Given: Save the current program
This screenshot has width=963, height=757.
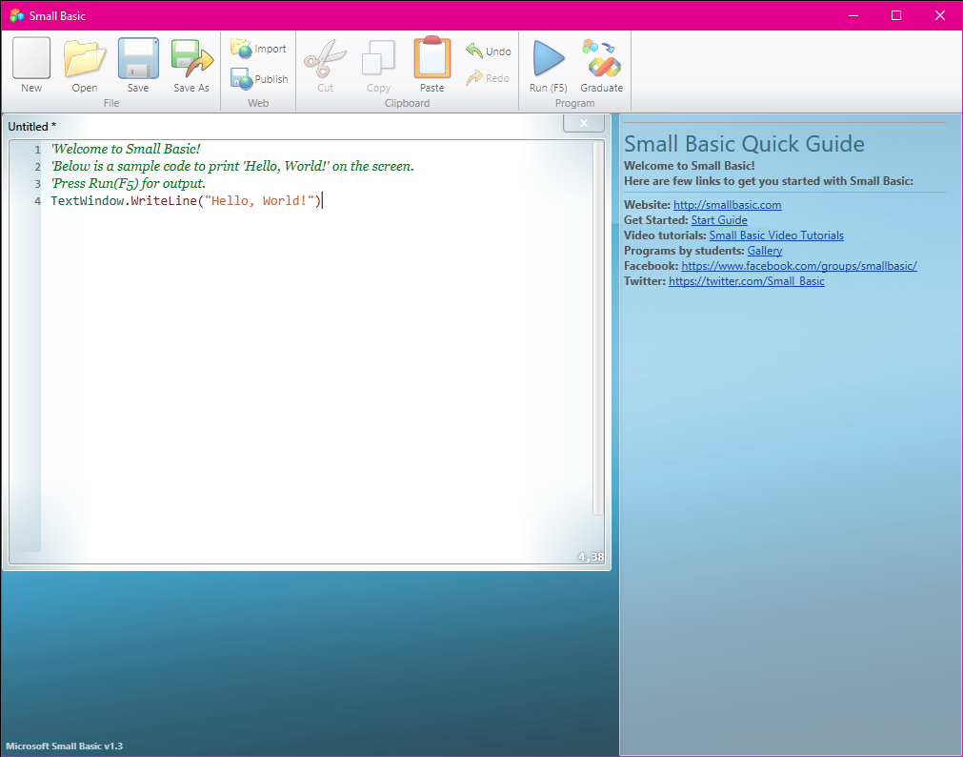Looking at the screenshot, I should (x=137, y=65).
